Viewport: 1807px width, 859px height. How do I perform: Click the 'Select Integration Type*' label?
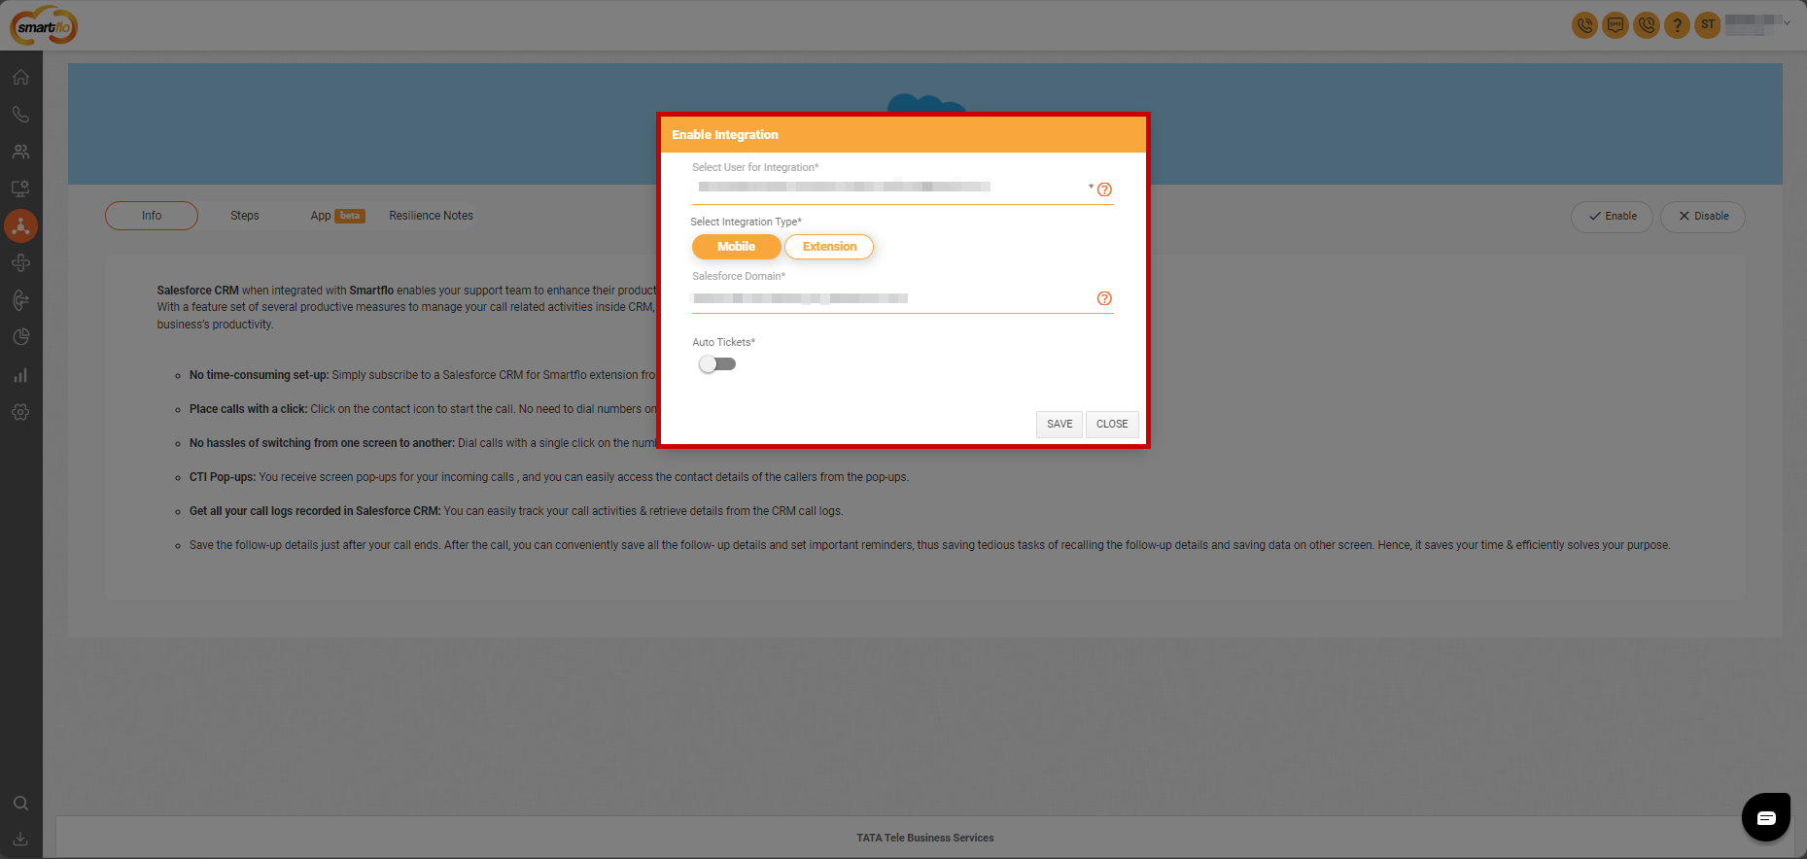747,222
